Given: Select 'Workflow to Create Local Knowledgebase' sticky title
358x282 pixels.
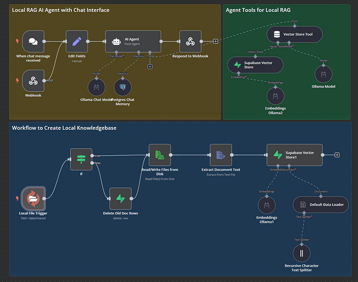Looking at the screenshot, I should 64,128.
